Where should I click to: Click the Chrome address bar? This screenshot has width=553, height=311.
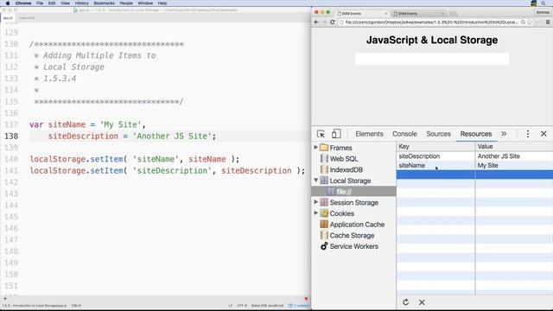(x=431, y=22)
